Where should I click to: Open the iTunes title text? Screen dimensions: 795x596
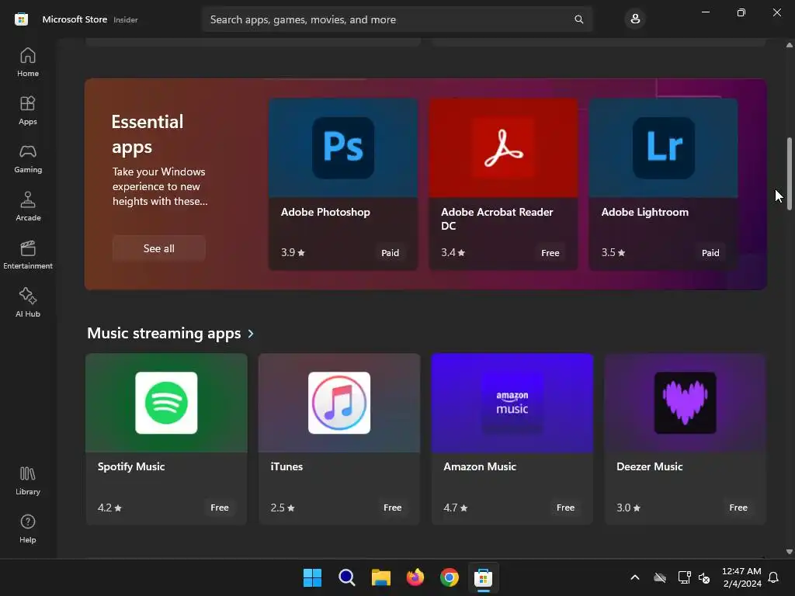(x=286, y=466)
